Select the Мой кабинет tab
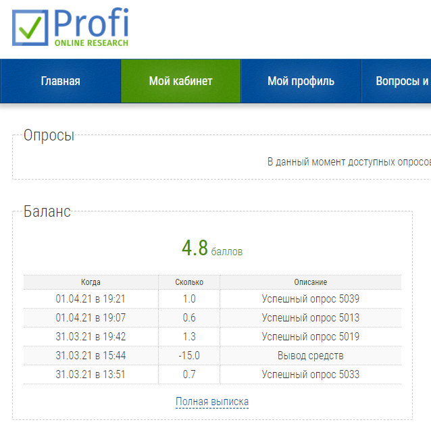The image size is (431, 445). click(x=181, y=81)
